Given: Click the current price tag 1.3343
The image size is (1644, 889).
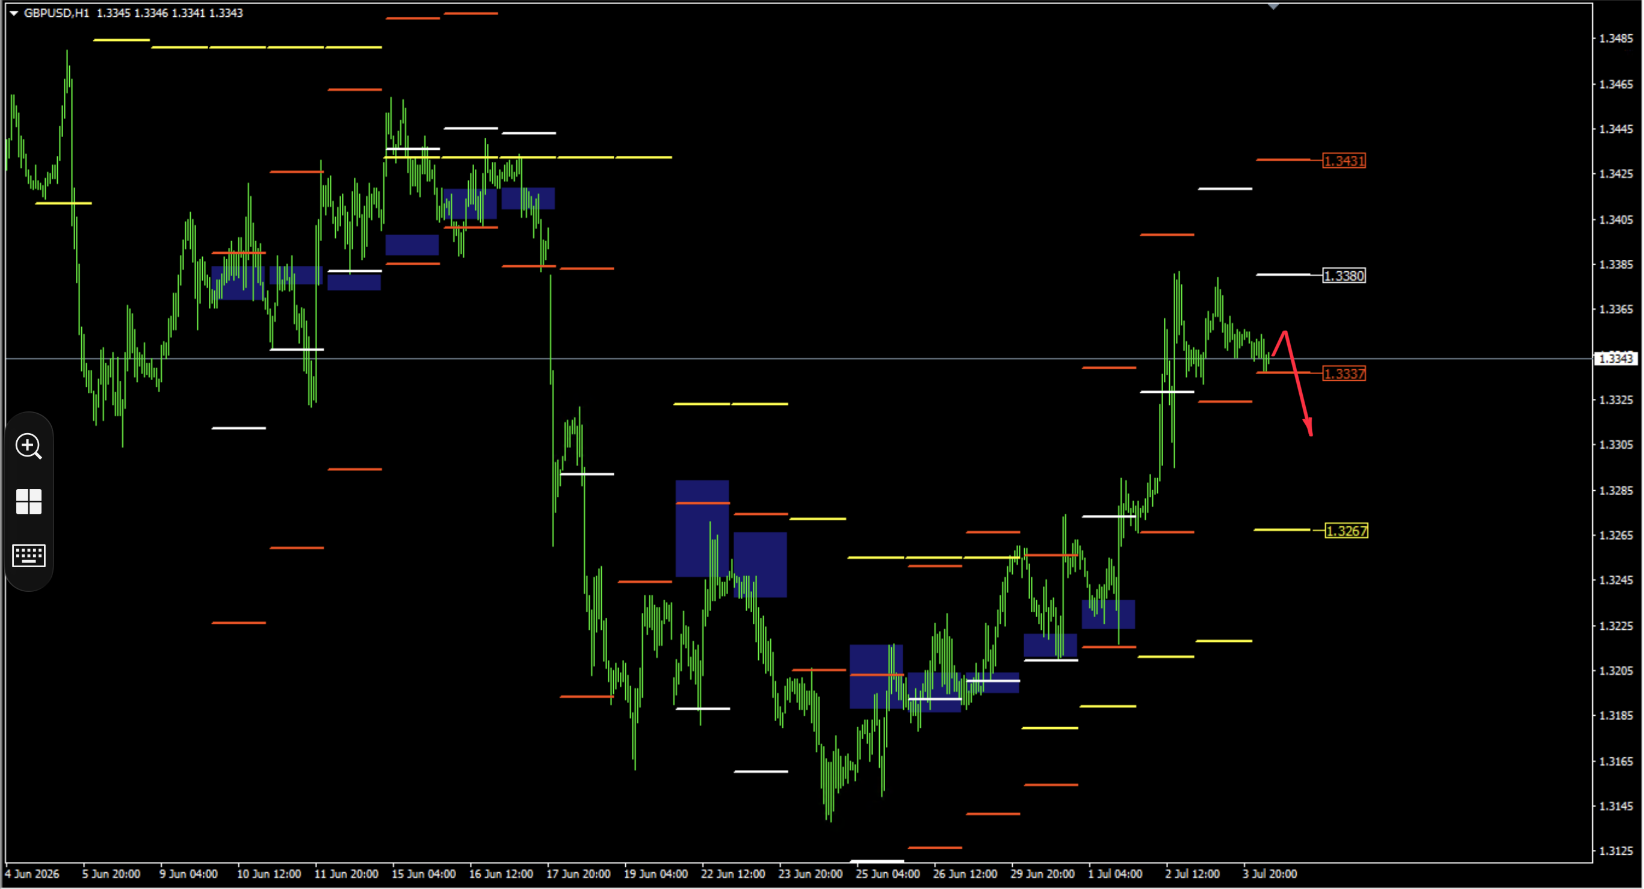Looking at the screenshot, I should coord(1616,358).
